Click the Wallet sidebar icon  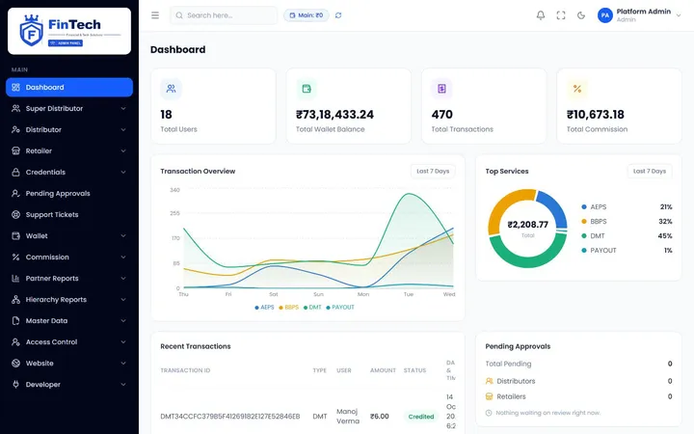pyautogui.click(x=16, y=236)
